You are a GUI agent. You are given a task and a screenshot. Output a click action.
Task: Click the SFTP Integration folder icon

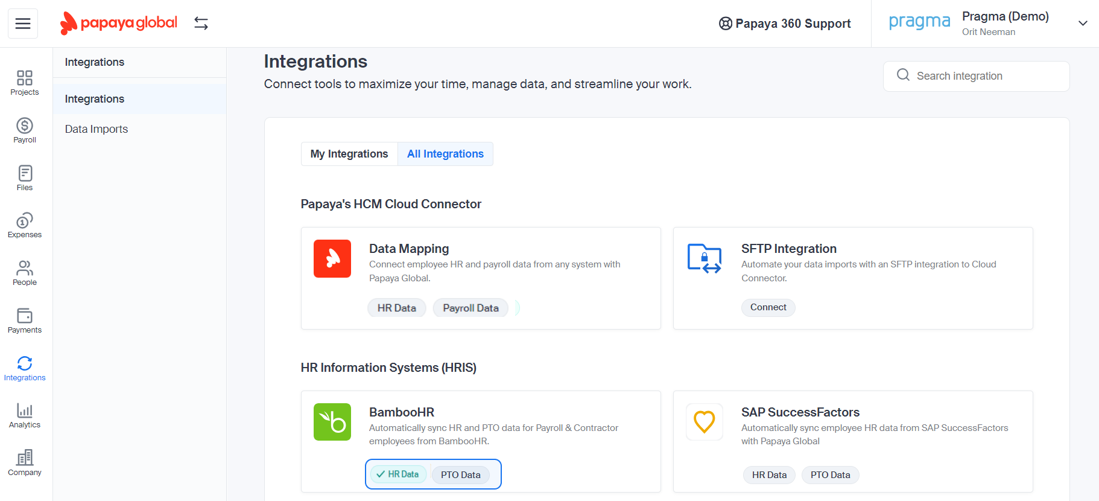[x=705, y=258]
